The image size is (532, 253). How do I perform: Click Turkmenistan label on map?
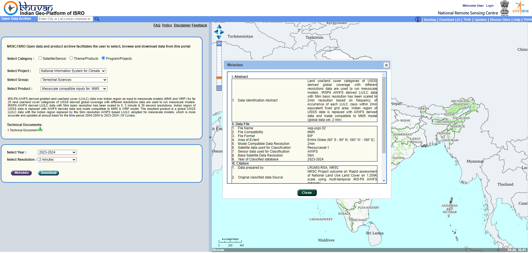tap(240, 36)
